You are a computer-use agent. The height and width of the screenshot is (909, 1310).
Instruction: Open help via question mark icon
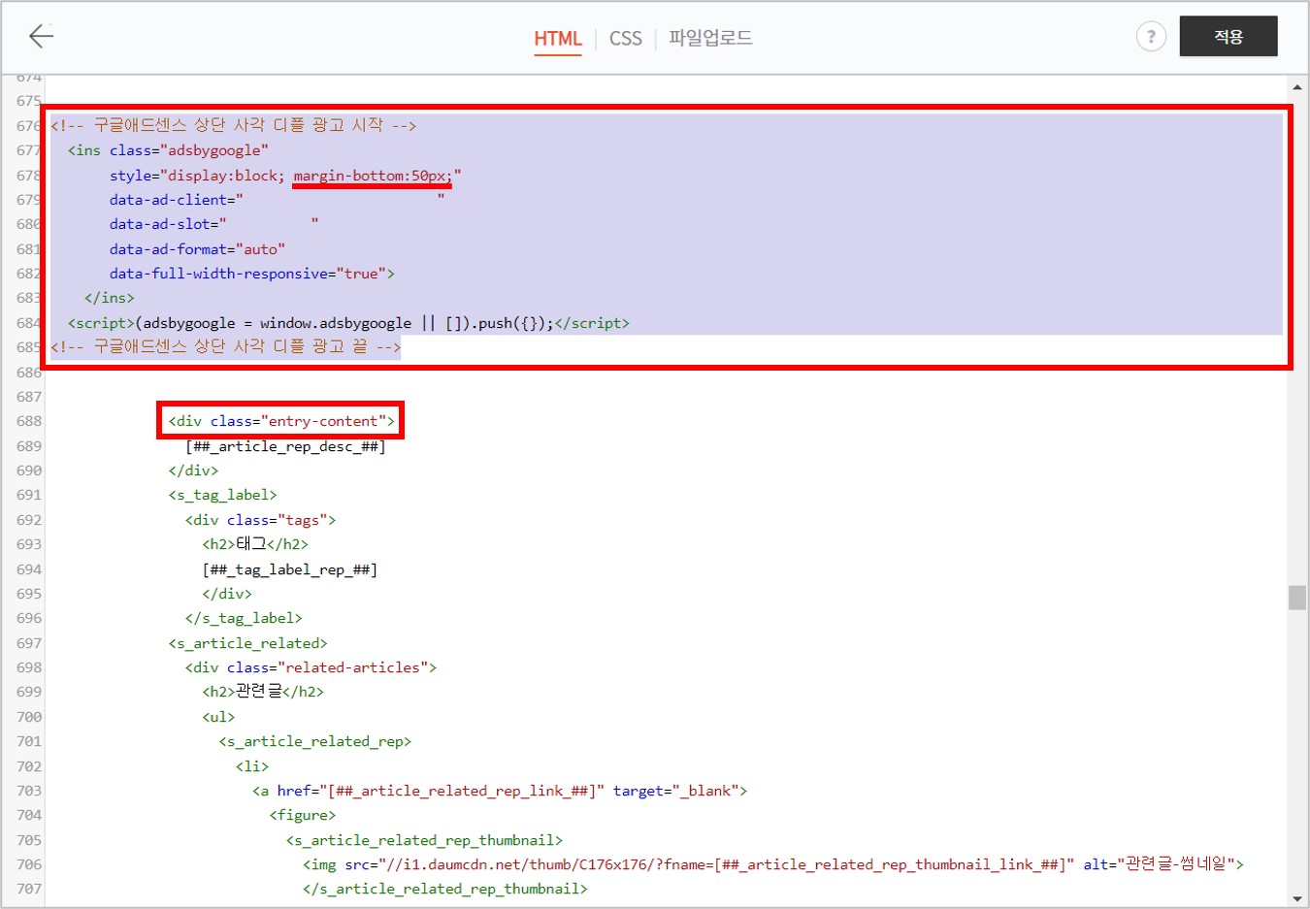(x=1151, y=37)
